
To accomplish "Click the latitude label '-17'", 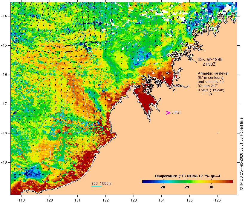I will pyautogui.click(x=4, y=104).
